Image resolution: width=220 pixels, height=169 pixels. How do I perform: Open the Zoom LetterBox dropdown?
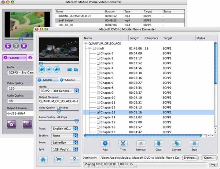coord(65,143)
